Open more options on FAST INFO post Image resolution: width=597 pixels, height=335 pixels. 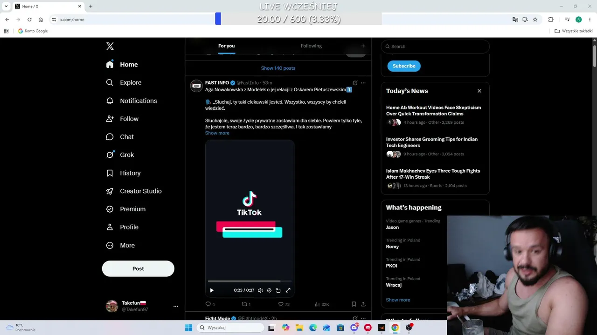363,83
